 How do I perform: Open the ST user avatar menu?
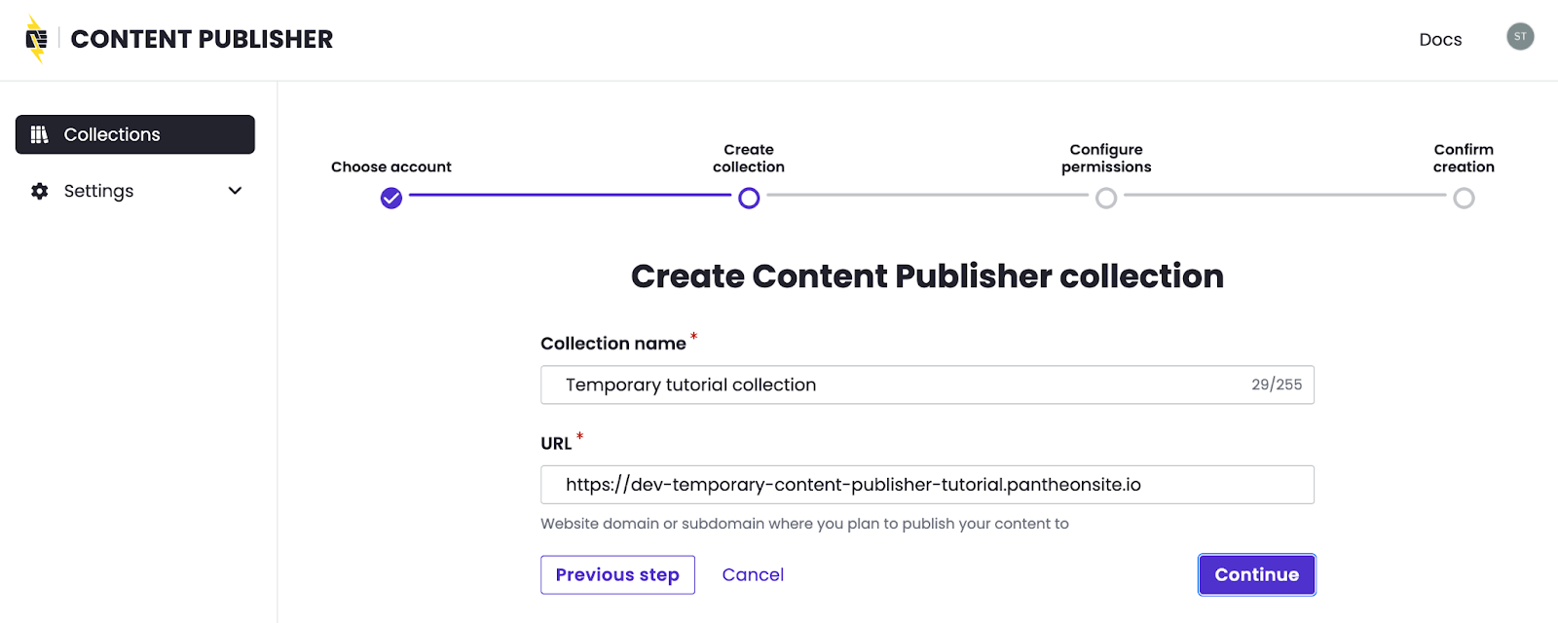click(1520, 37)
